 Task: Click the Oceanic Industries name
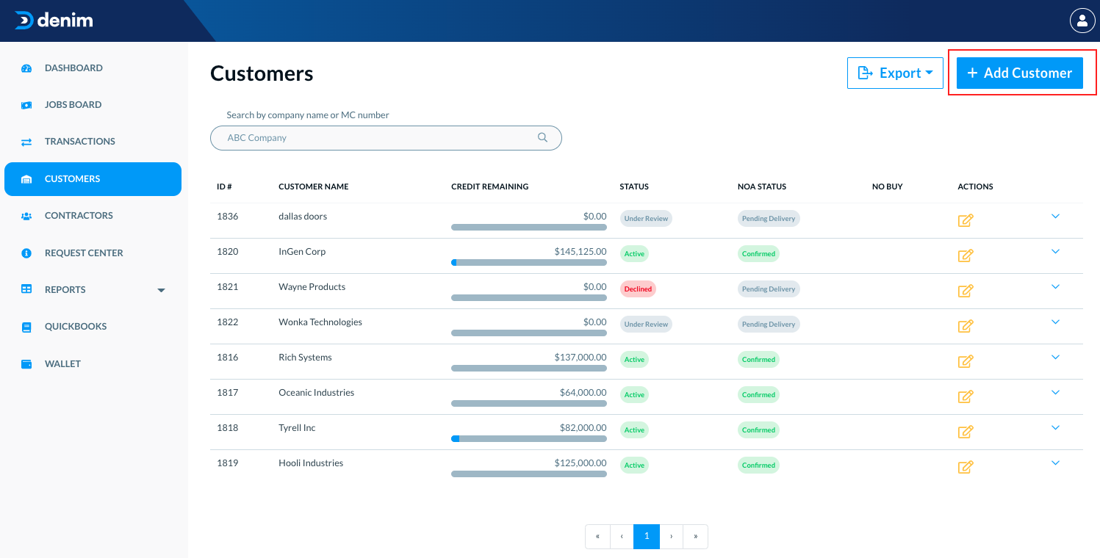pyautogui.click(x=316, y=392)
